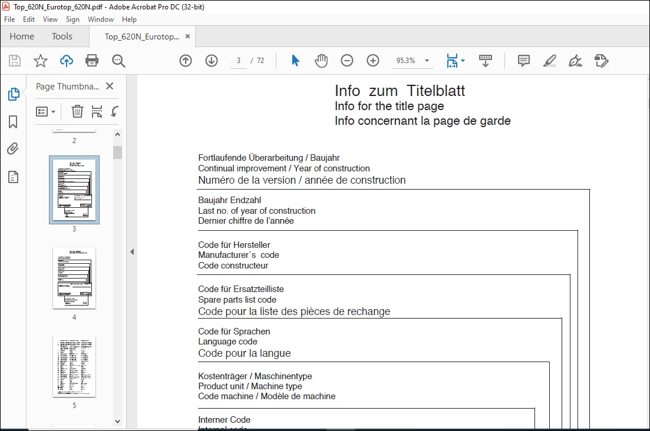650x431 pixels.
Task: Select page 3 thumbnail
Action: coord(74,190)
